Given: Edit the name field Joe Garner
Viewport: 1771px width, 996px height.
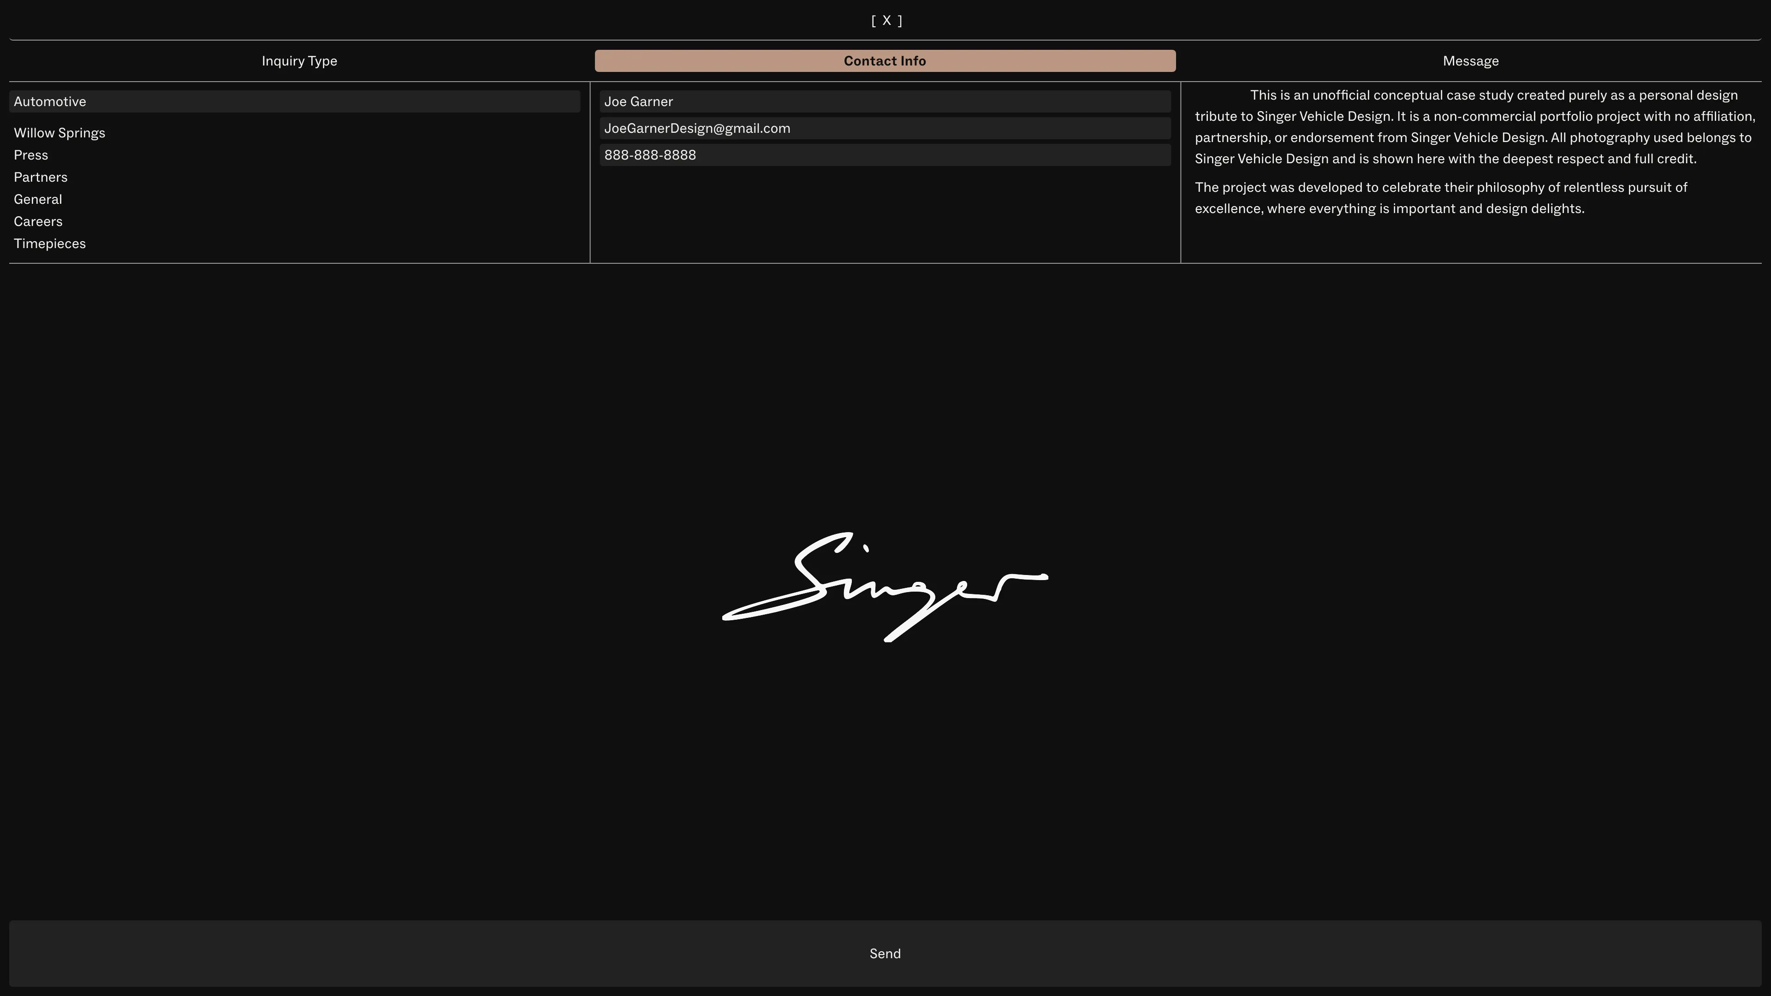Looking at the screenshot, I should pos(885,102).
